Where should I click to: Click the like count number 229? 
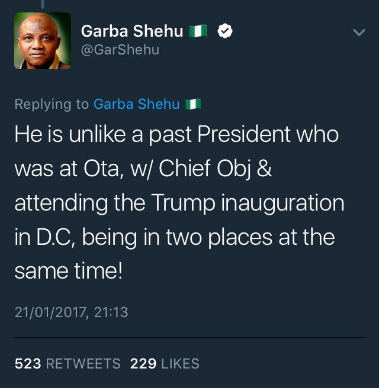point(143,364)
